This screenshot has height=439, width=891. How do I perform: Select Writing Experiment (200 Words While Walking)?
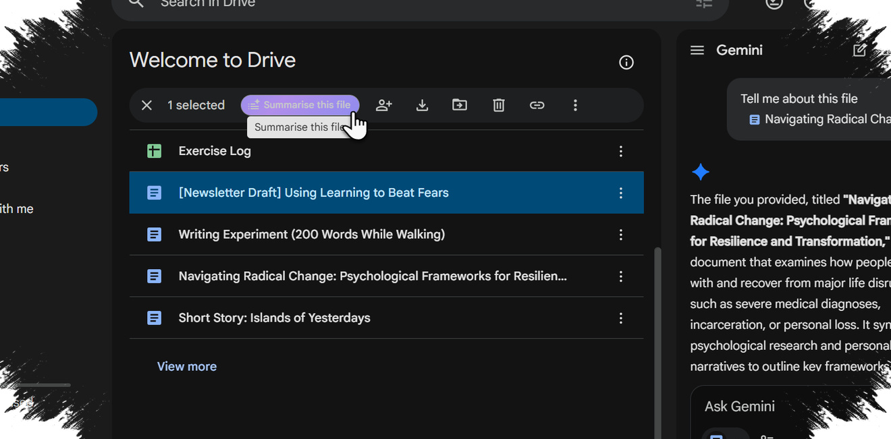(x=386, y=235)
